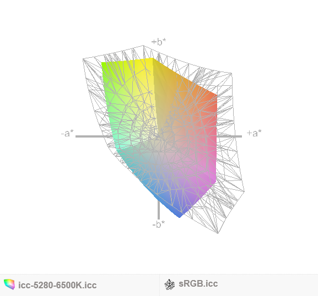Click the +a* axis label
The width and height of the screenshot is (318, 296).
click(x=254, y=133)
